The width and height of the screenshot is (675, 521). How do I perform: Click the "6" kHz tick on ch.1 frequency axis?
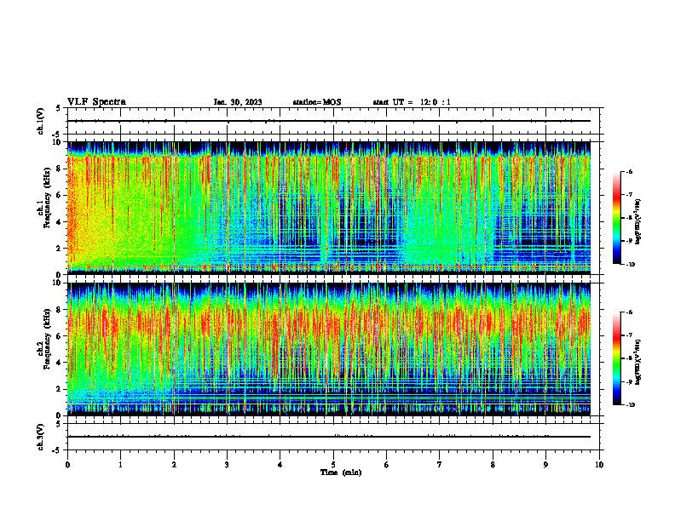(60, 195)
